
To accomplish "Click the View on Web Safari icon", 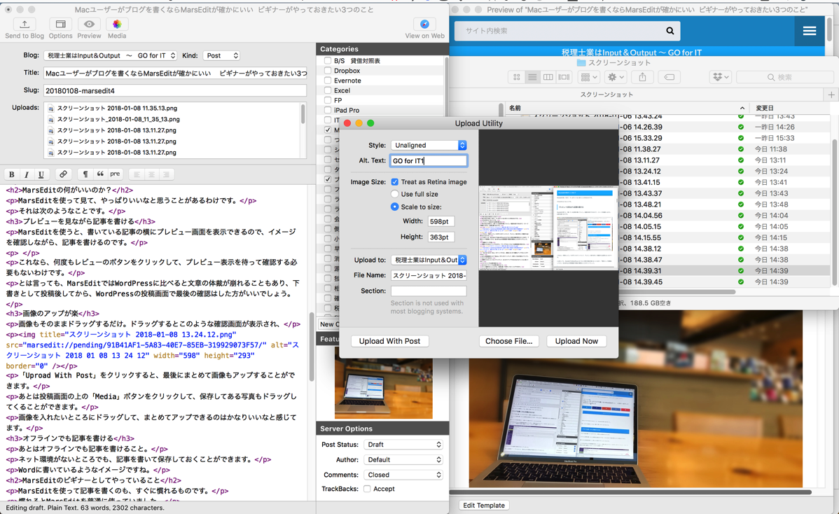I will click(424, 25).
